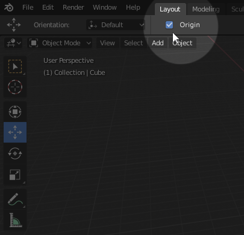Open the Select menu in viewport header

[134, 43]
